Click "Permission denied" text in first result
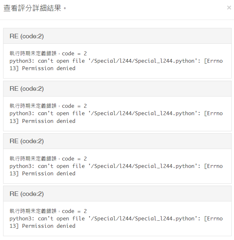234x240 pixels. 49,68
